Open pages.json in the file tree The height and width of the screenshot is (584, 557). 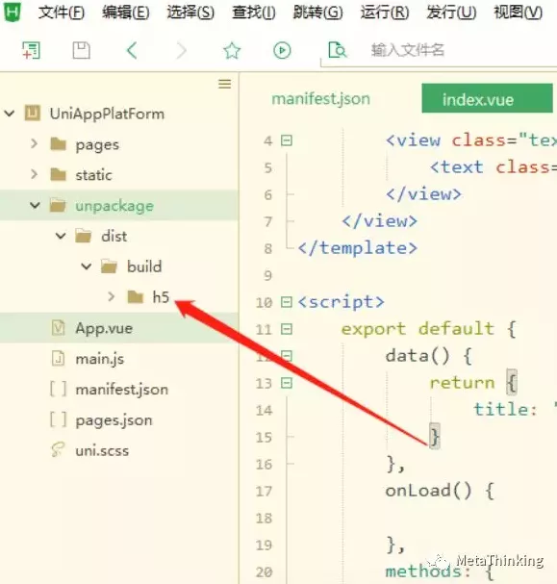[114, 420]
